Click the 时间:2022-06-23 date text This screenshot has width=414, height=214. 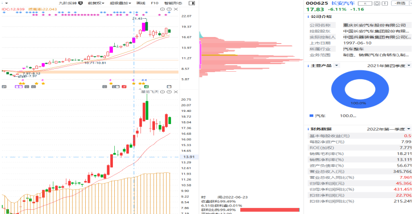click(224, 197)
